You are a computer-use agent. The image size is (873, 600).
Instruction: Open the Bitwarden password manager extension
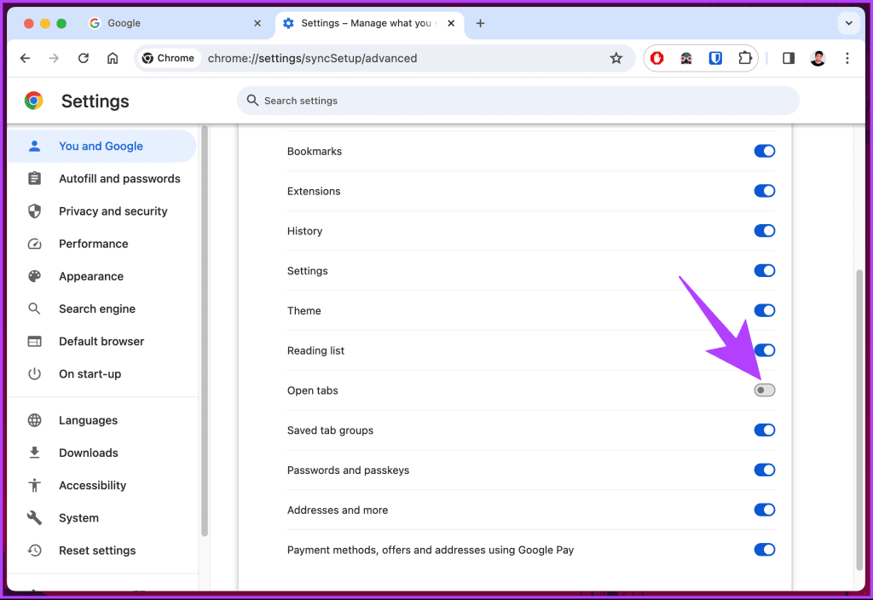point(715,58)
